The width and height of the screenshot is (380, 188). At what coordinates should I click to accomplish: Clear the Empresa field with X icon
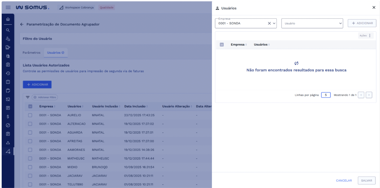click(x=269, y=23)
